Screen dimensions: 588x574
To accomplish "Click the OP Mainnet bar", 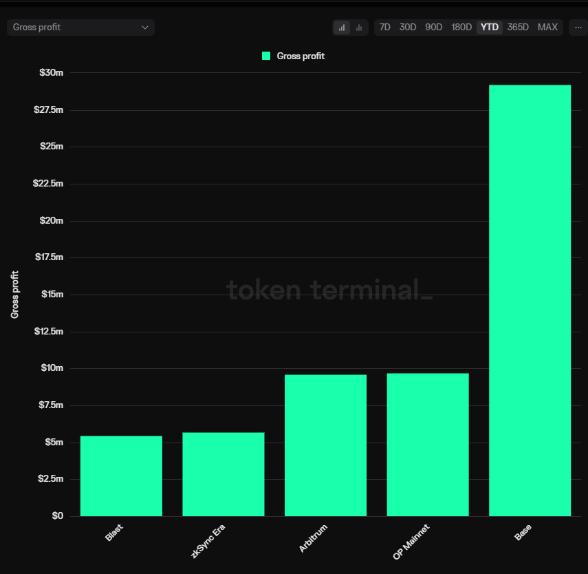I will click(428, 445).
